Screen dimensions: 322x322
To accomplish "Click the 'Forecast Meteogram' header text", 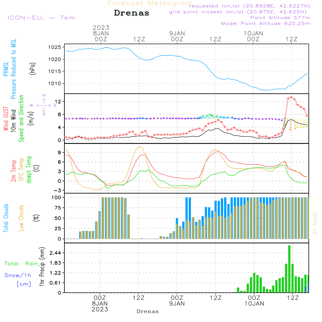I will point(150,3).
